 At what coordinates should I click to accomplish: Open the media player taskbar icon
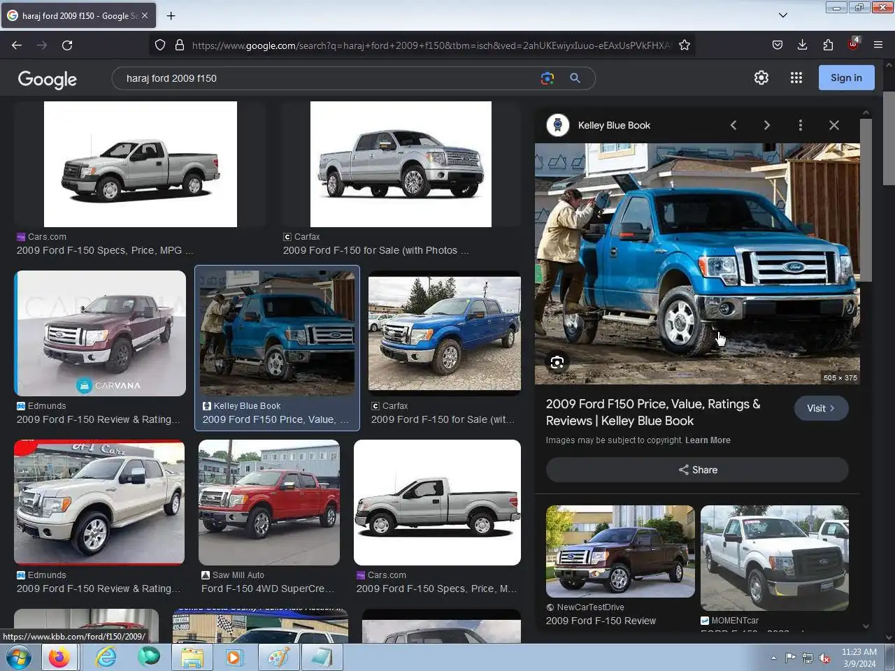(x=234, y=658)
